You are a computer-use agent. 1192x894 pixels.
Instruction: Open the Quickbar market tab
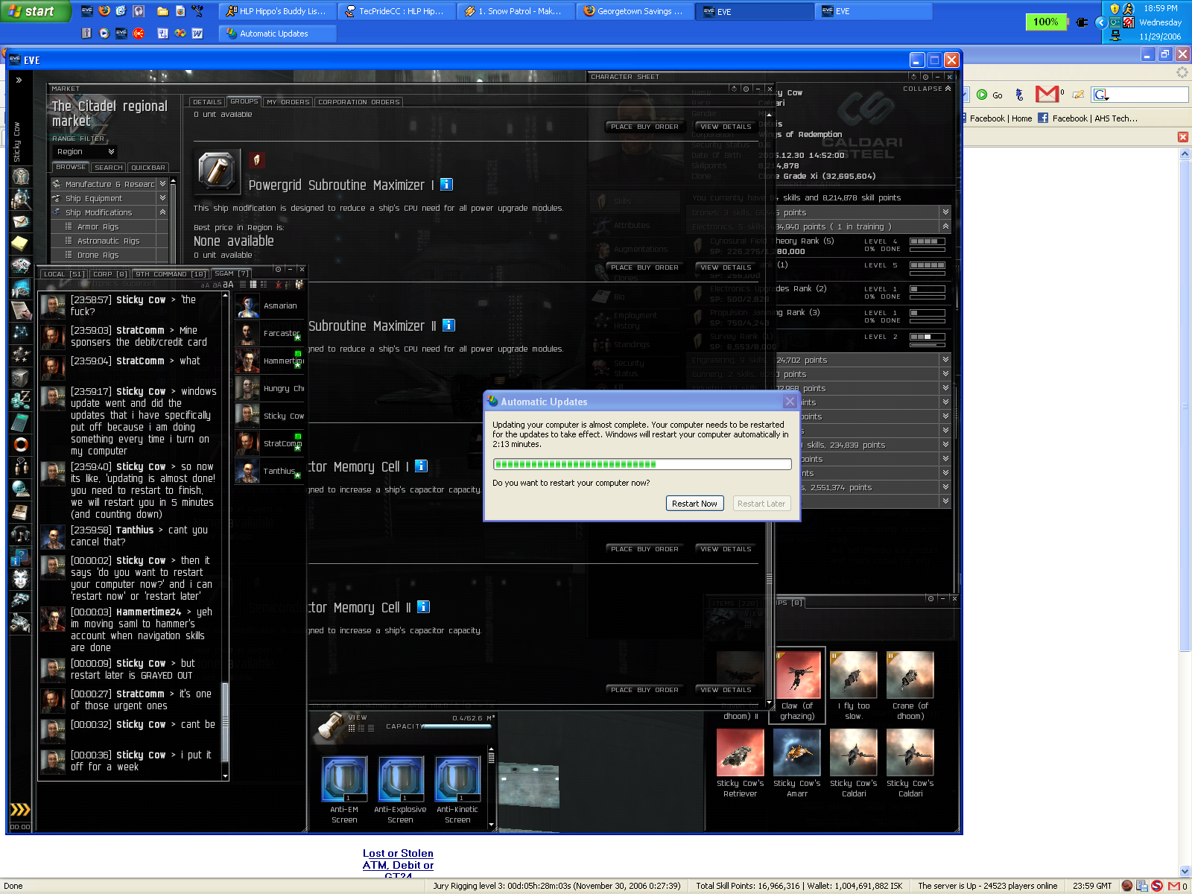tap(148, 168)
